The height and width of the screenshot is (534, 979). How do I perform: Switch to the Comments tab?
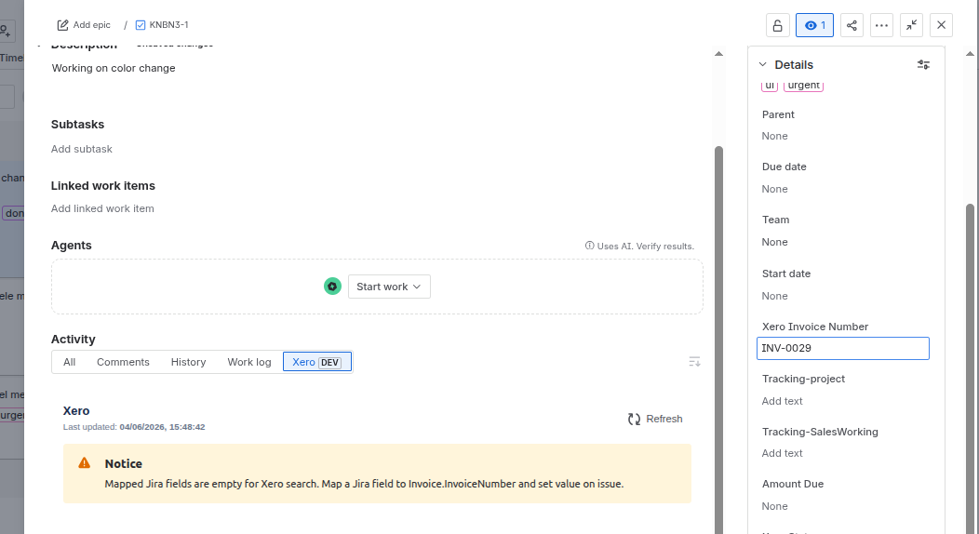click(123, 362)
